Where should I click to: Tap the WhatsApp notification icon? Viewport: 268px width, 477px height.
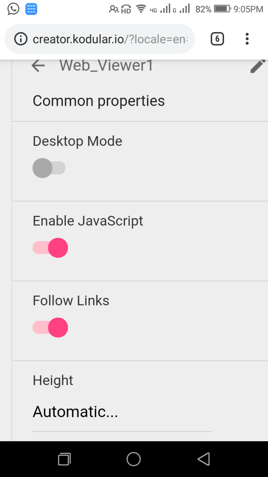tap(13, 9)
